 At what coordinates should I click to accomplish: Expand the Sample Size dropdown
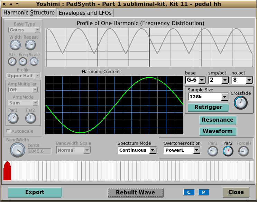point(208,97)
